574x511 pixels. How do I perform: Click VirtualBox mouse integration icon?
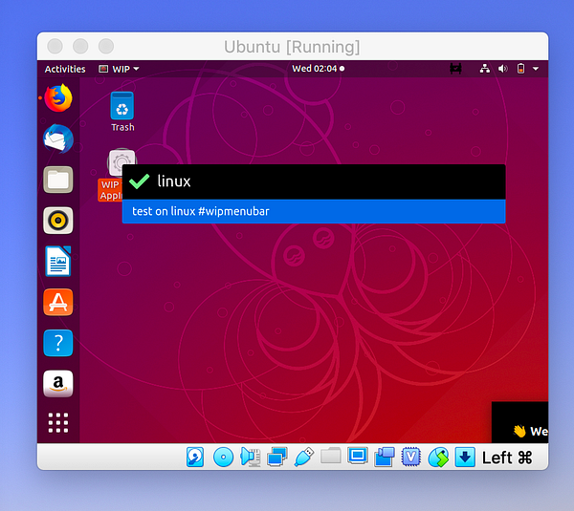[438, 457]
